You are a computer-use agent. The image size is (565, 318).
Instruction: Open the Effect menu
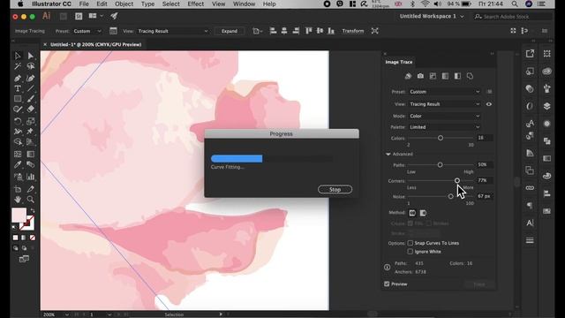click(196, 4)
